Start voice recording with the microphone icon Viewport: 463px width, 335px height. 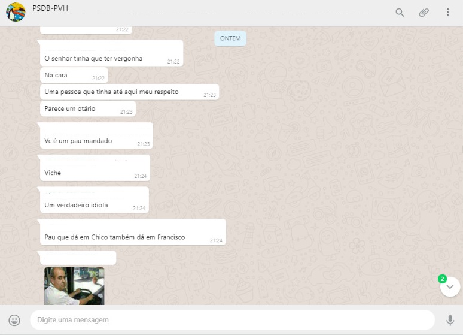pyautogui.click(x=450, y=320)
